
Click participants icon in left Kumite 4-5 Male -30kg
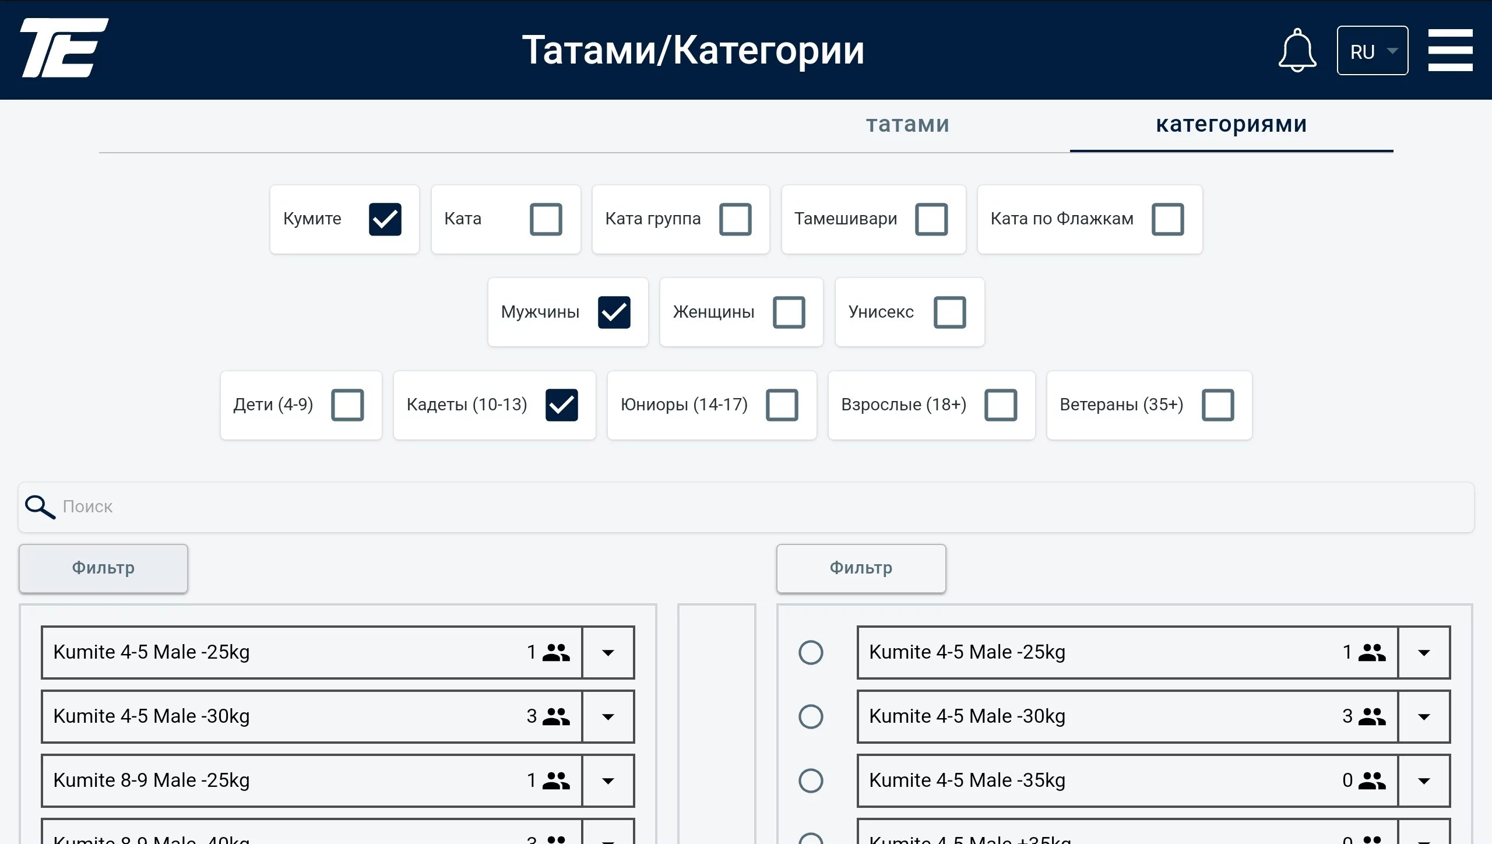tap(556, 716)
